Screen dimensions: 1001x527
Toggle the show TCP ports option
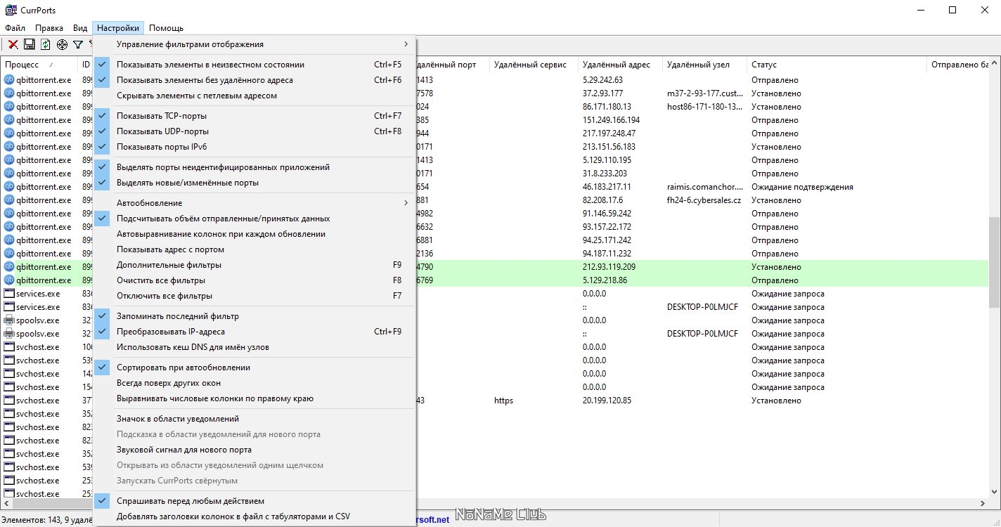(254, 116)
